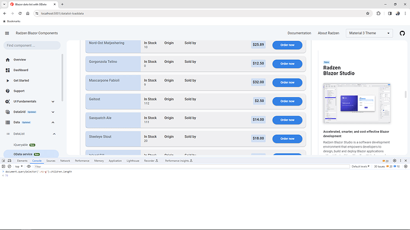Screen dimensions: 410x230
Task: Click the Find component search field
Action: click(32, 46)
